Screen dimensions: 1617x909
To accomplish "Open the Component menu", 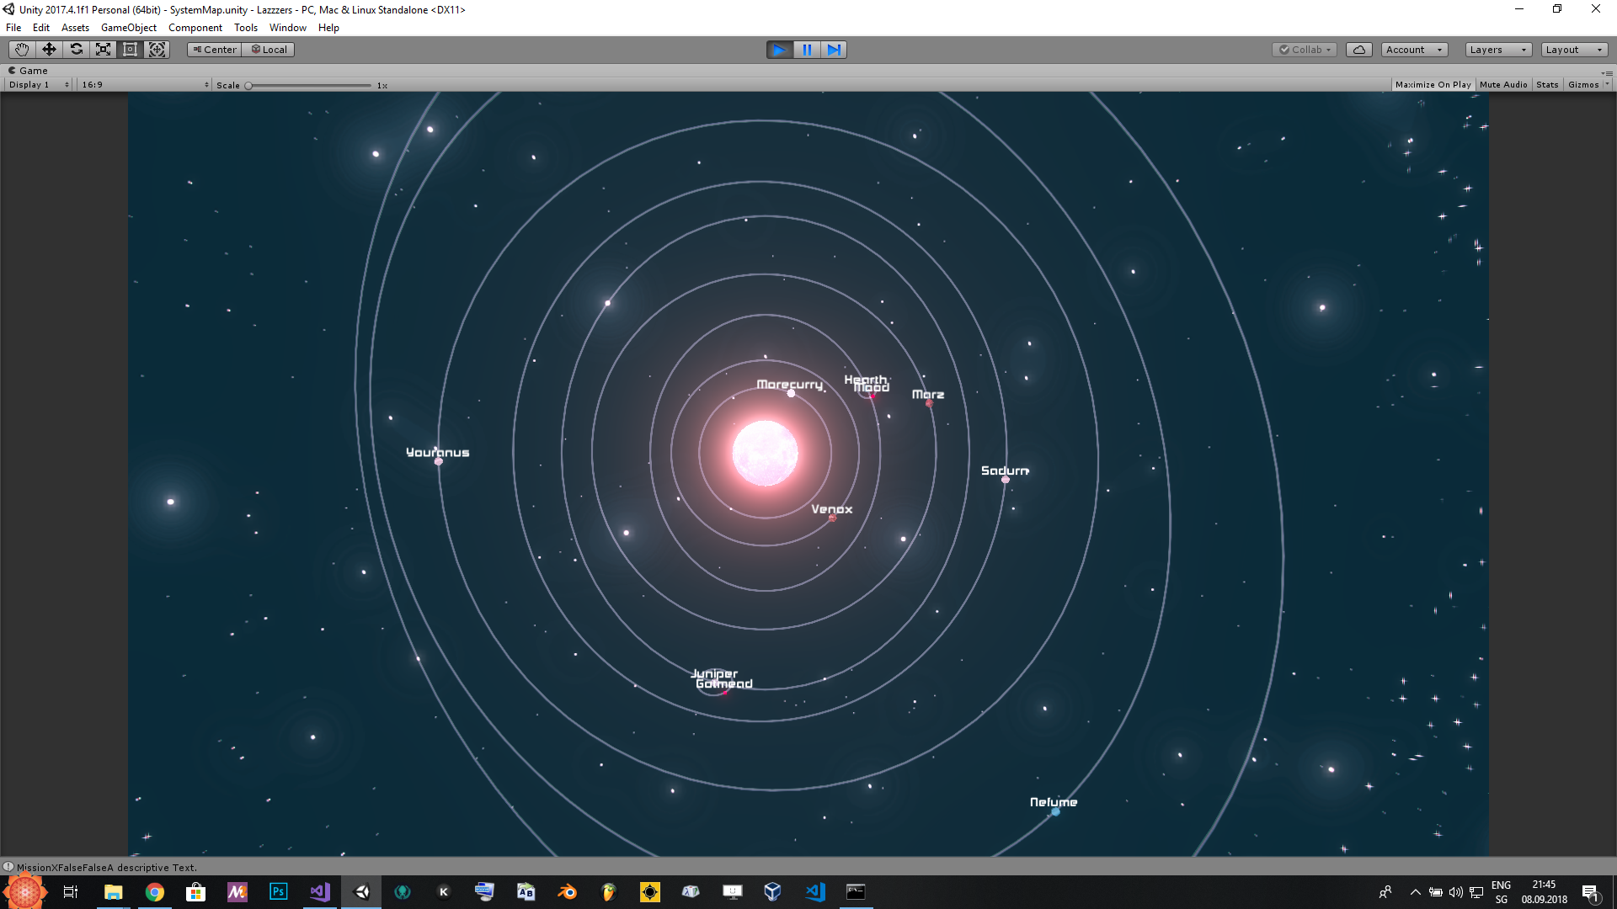I will (195, 28).
